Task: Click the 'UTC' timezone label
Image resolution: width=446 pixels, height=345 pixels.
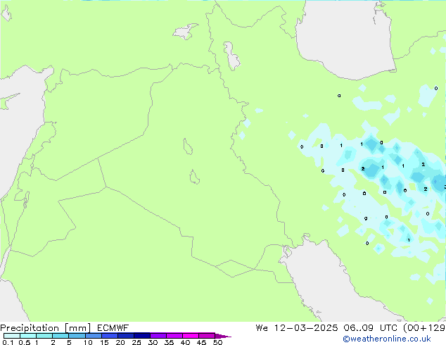Action: (x=389, y=328)
